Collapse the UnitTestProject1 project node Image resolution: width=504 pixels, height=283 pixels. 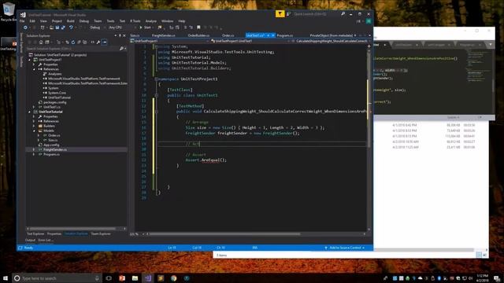pyautogui.click(x=30, y=60)
